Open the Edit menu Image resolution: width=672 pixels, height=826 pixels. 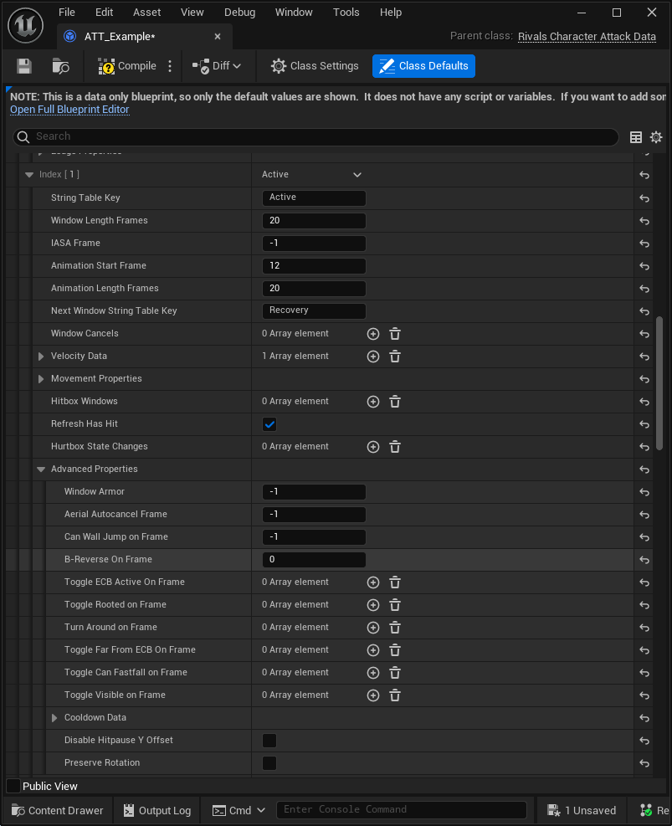pyautogui.click(x=104, y=12)
